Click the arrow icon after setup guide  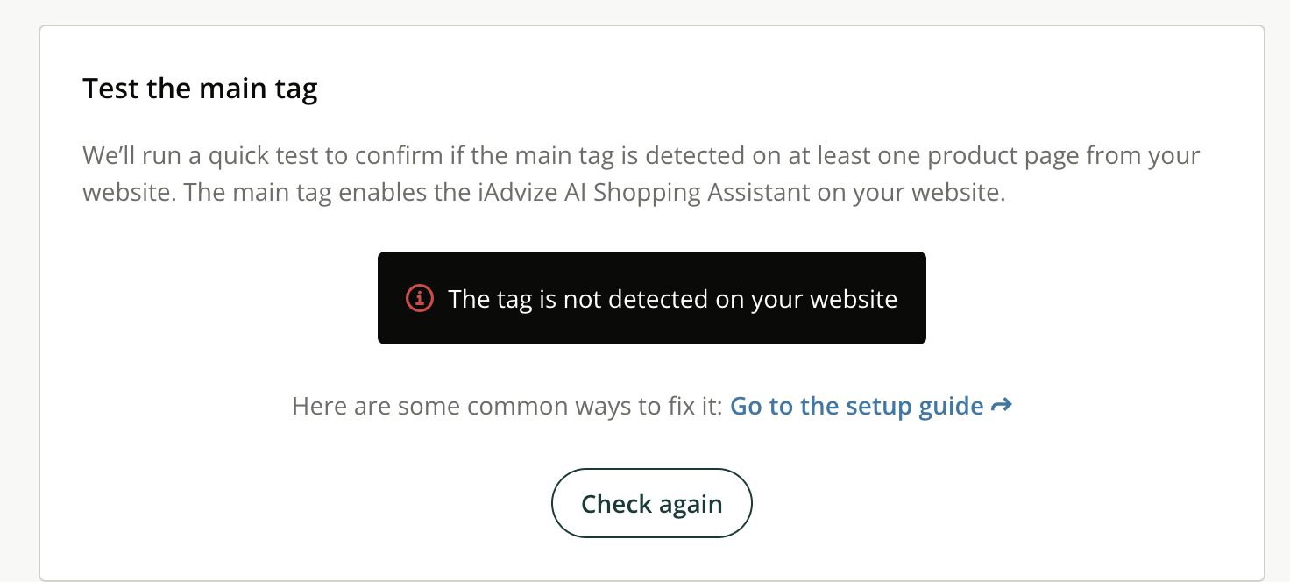pos(1002,406)
